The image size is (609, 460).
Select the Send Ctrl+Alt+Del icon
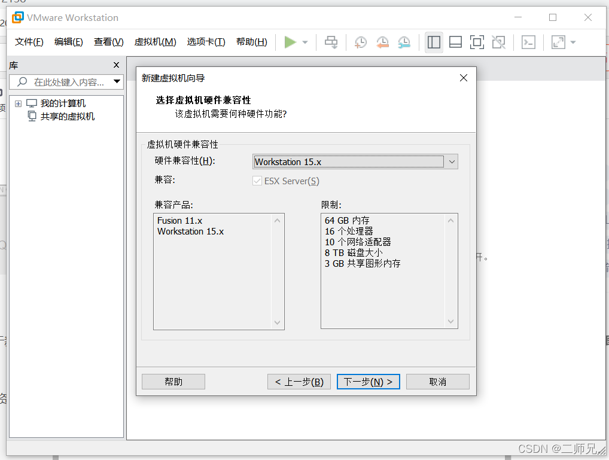(330, 42)
